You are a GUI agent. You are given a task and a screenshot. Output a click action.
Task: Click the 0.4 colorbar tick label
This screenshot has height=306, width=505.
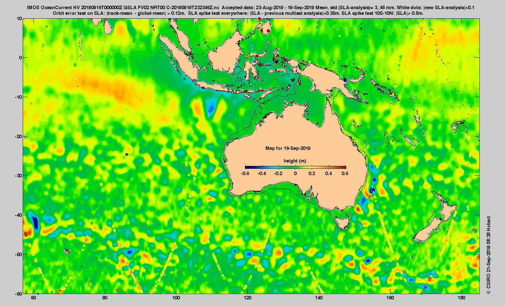pos(329,174)
